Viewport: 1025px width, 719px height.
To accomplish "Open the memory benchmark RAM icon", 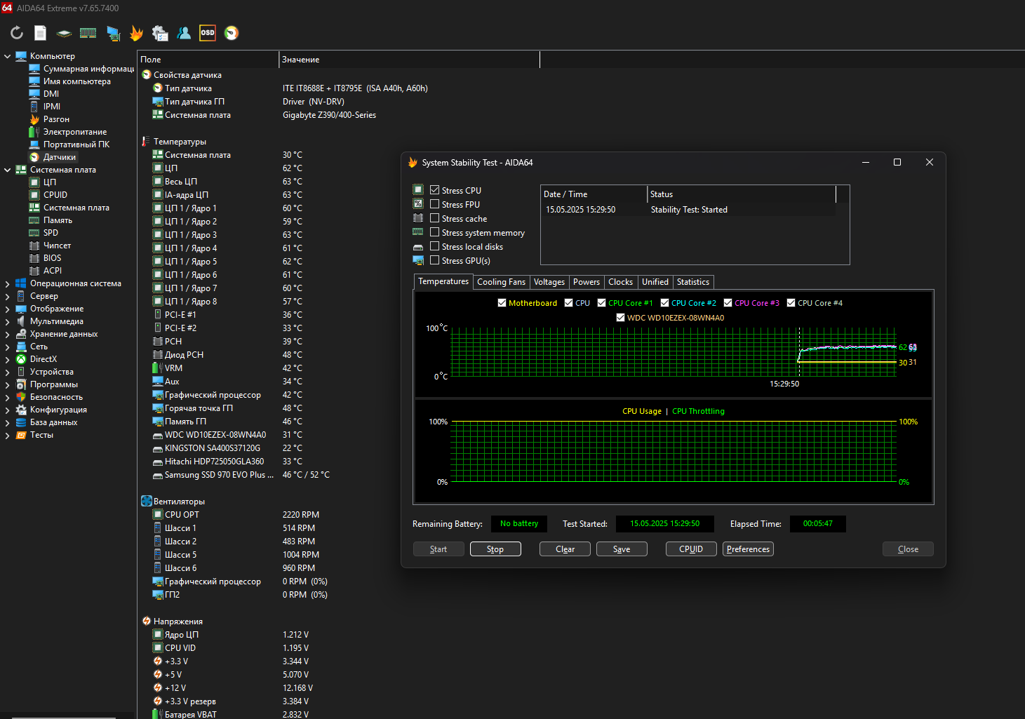I will [x=88, y=33].
